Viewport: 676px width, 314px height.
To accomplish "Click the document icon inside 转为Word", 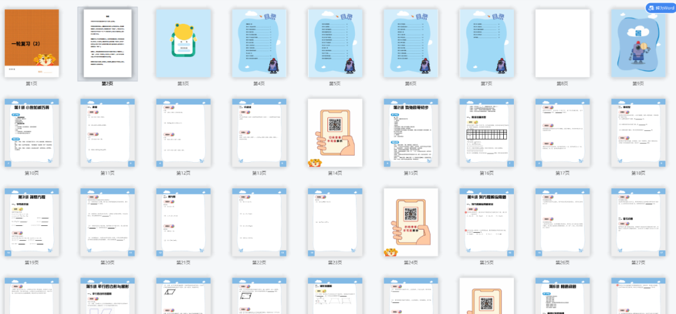I will 651,8.
